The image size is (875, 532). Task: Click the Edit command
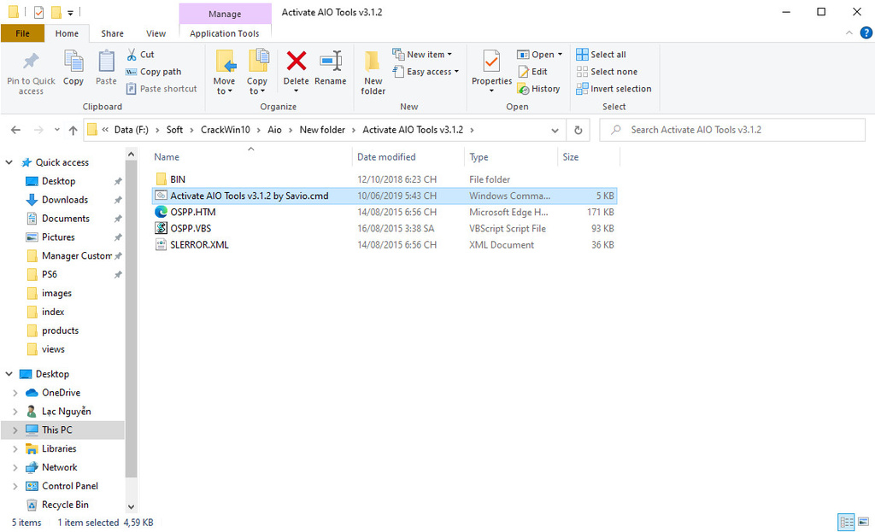[x=533, y=72]
